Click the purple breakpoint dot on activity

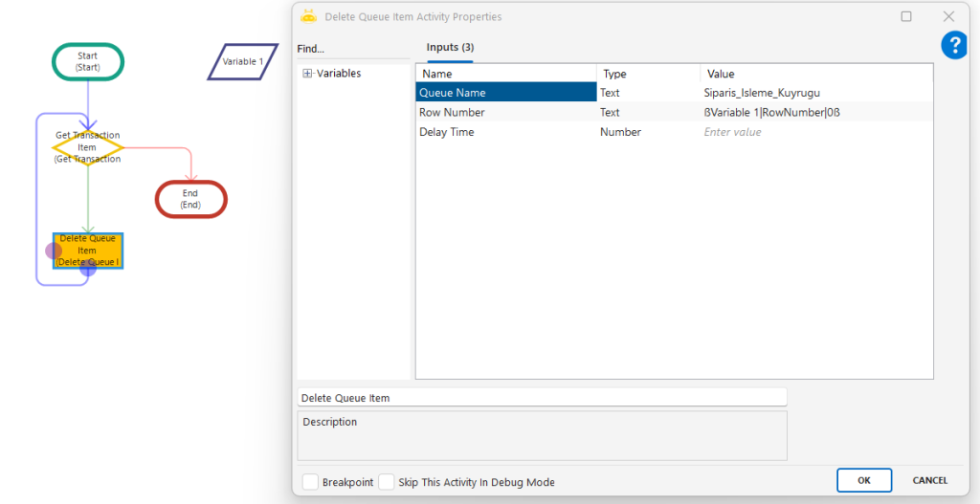[x=55, y=251]
